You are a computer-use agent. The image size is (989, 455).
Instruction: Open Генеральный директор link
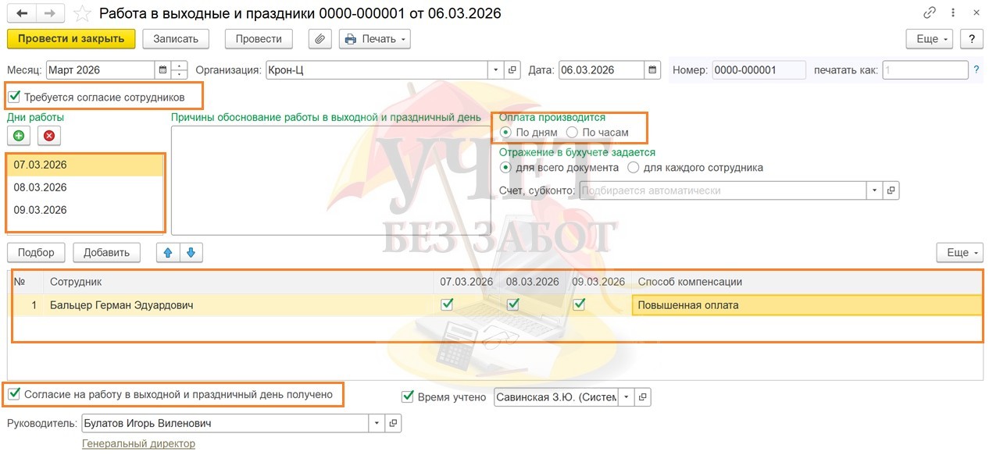tap(138, 443)
